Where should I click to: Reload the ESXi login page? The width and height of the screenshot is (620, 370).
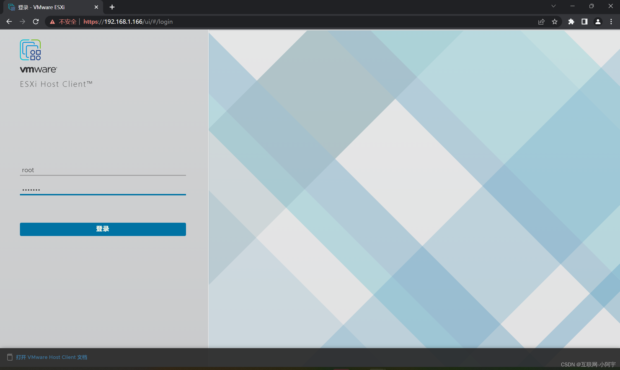(36, 22)
